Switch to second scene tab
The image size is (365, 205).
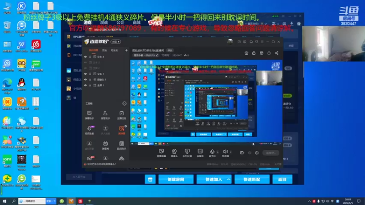104,50
